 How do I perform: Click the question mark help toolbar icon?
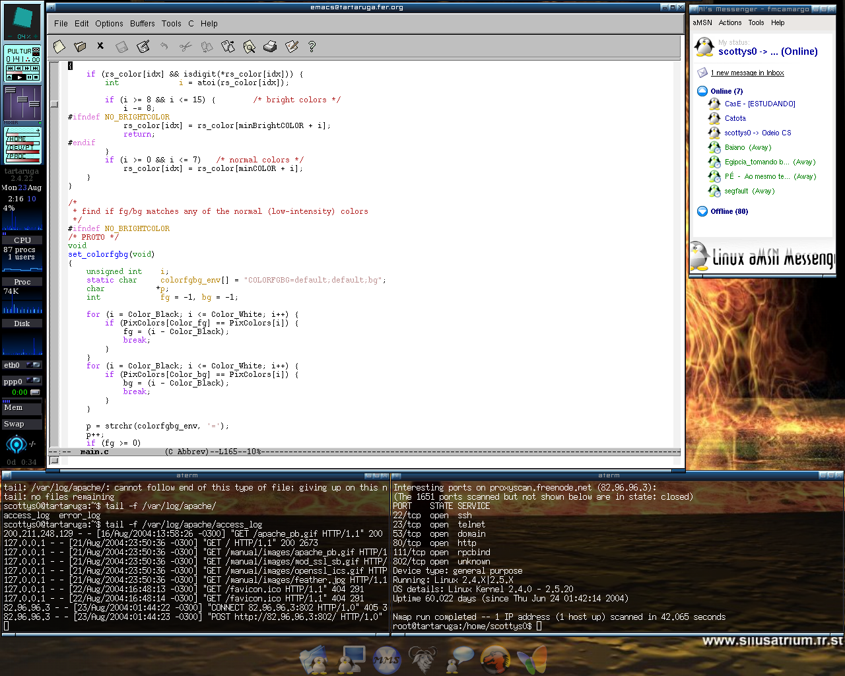[312, 46]
